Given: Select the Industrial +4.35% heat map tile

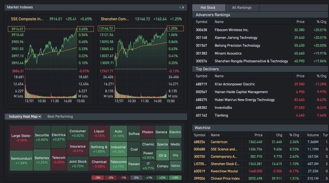Looking at the screenshot, I should pos(118,149).
